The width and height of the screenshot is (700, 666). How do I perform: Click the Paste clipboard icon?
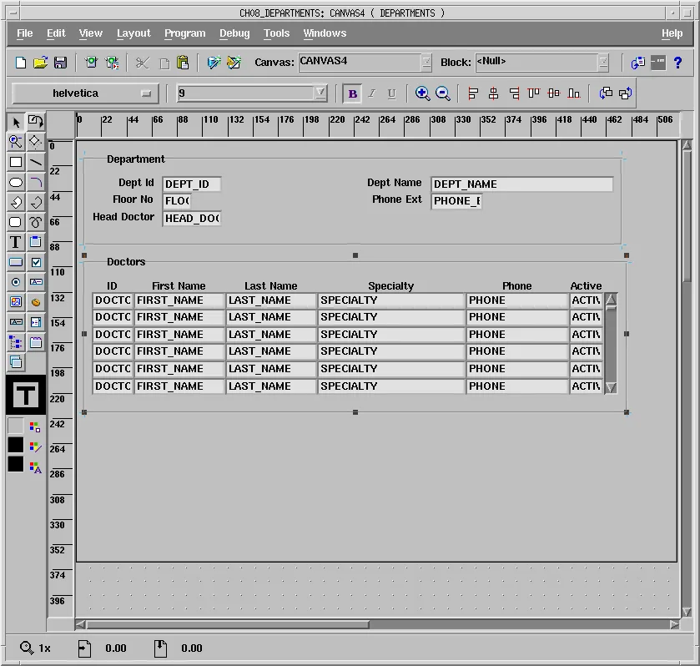(183, 63)
